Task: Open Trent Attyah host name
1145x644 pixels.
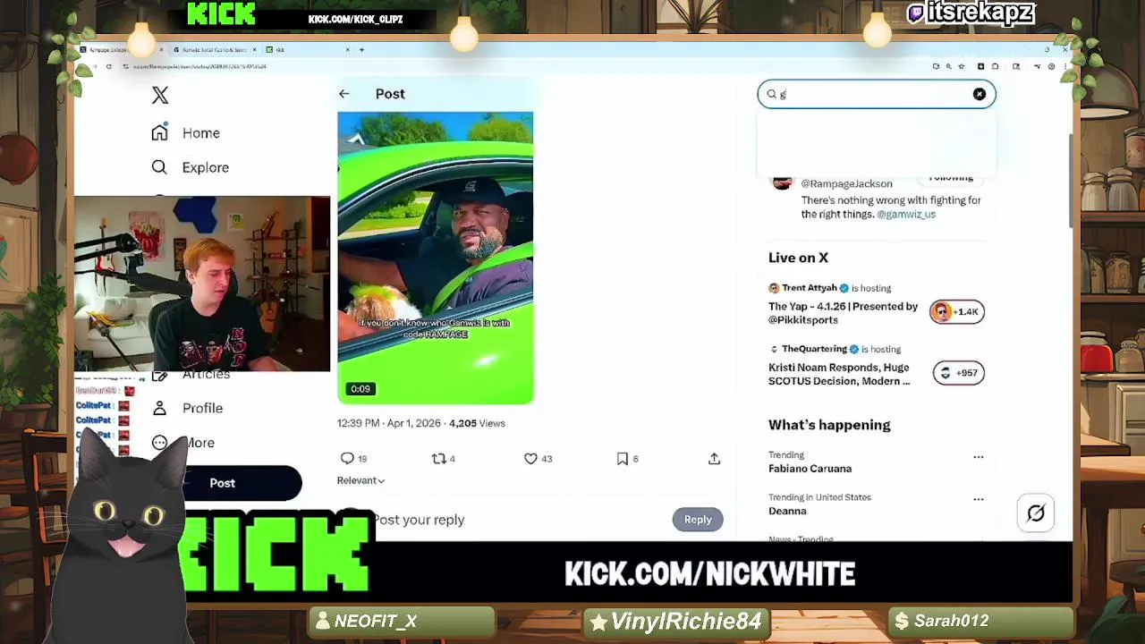Action: click(x=810, y=288)
